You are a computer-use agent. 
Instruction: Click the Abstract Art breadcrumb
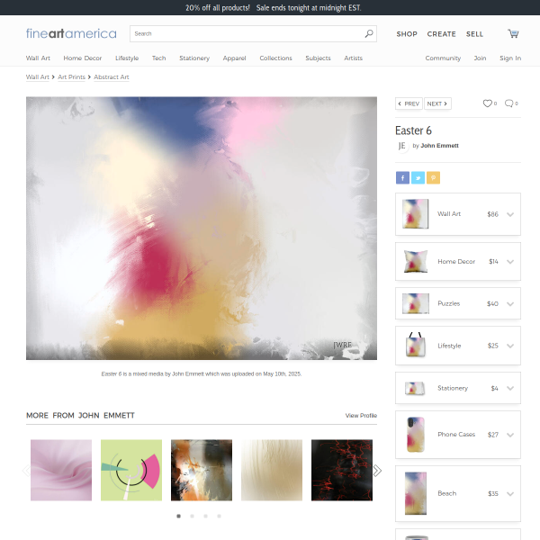(x=112, y=76)
